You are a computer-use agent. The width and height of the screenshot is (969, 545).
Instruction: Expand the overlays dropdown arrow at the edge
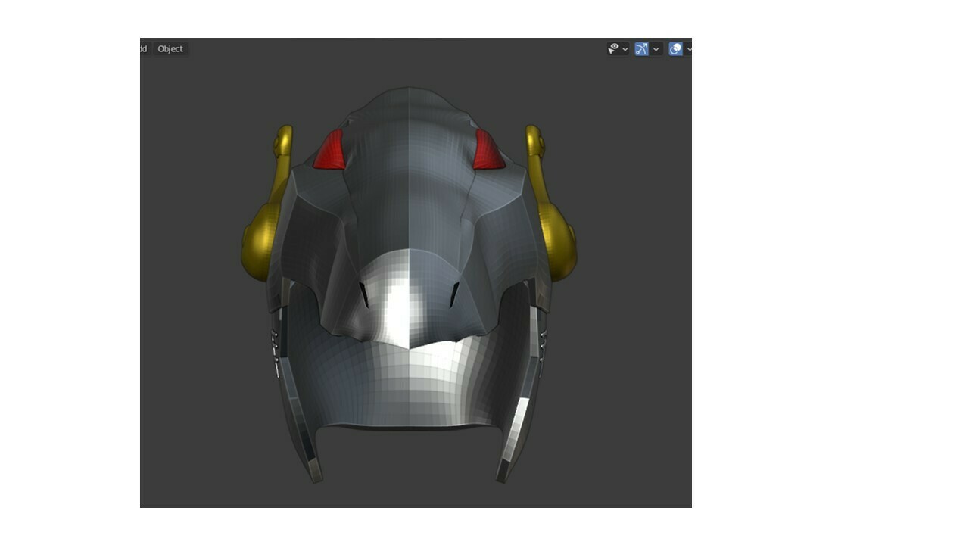(x=689, y=49)
